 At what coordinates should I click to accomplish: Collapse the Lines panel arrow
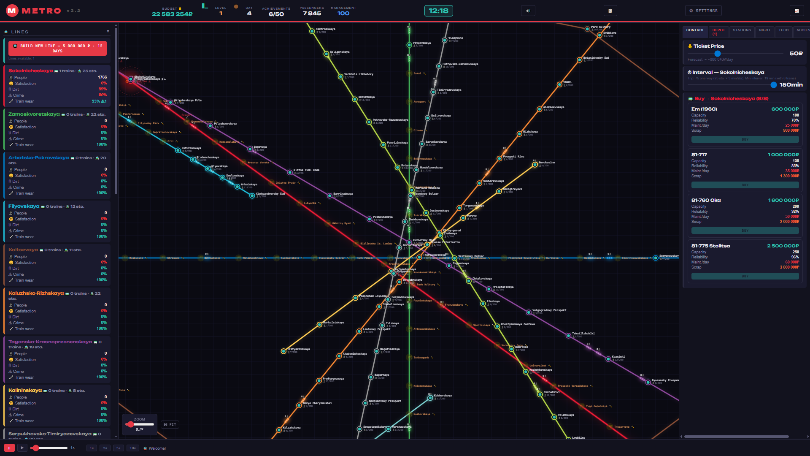(108, 32)
